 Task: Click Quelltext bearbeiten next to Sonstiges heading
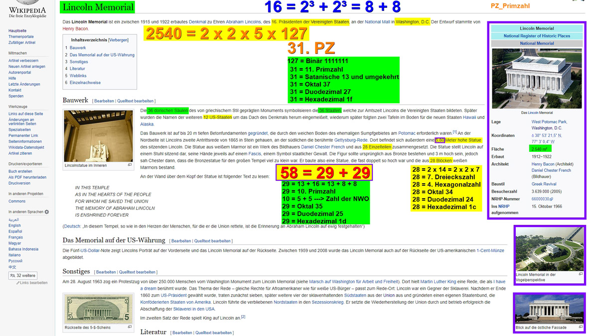[x=137, y=272]
